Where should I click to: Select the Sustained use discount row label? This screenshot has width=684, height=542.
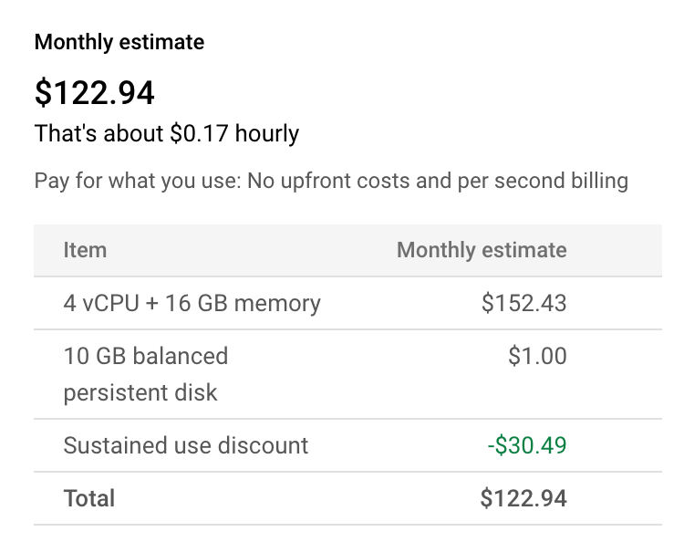click(x=186, y=445)
